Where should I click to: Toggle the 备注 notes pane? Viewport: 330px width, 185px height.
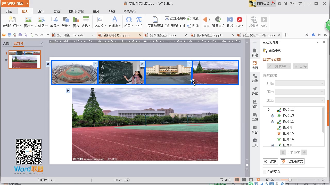tap(226, 180)
